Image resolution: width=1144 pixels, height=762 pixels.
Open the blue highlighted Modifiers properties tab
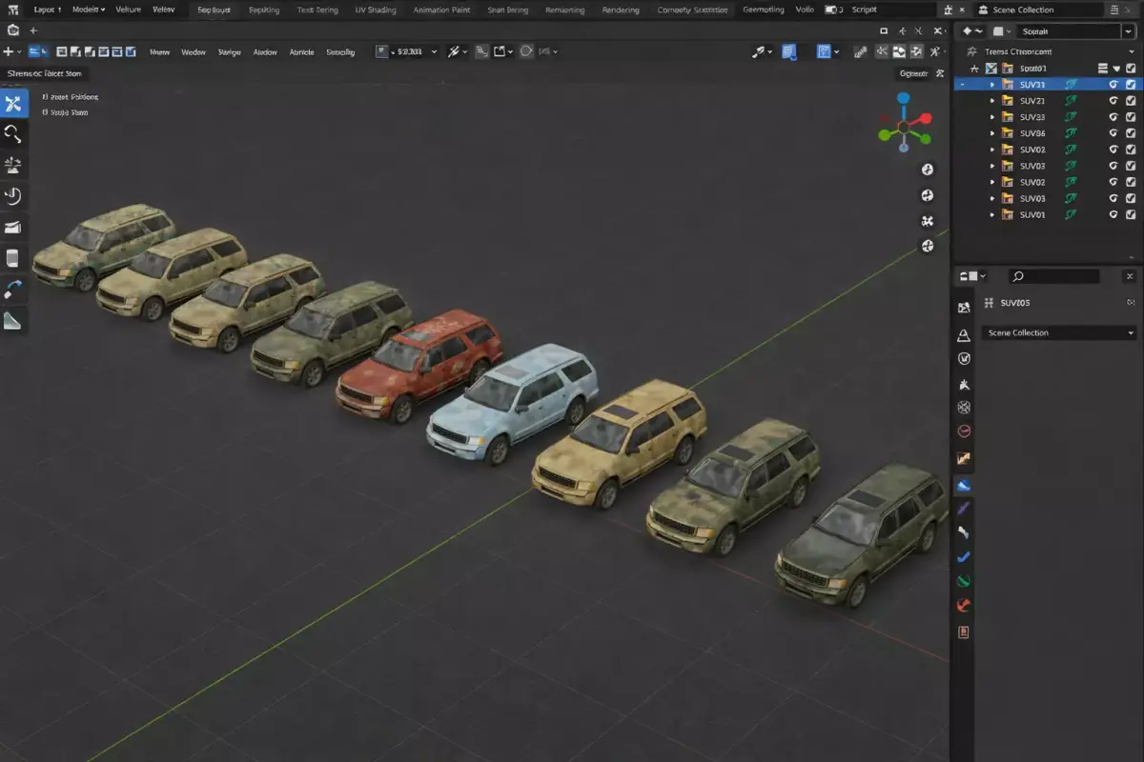click(964, 485)
